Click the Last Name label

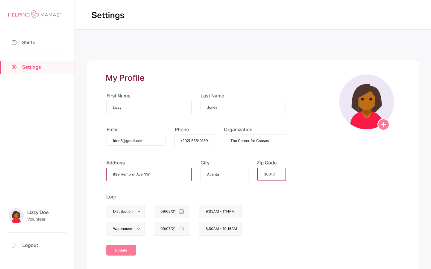pyautogui.click(x=213, y=96)
